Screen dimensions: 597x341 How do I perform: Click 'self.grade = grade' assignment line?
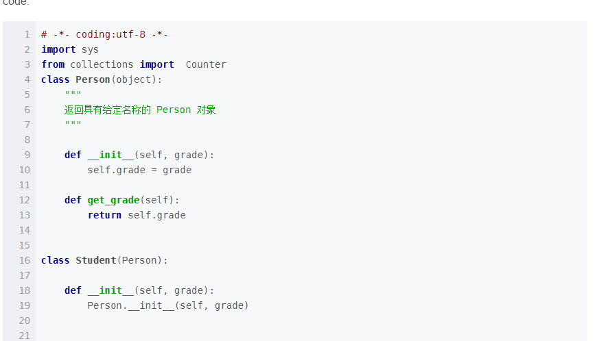(139, 170)
